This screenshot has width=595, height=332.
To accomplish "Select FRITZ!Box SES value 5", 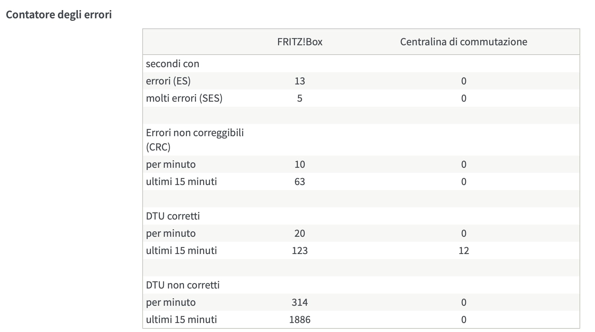I will pyautogui.click(x=300, y=98).
